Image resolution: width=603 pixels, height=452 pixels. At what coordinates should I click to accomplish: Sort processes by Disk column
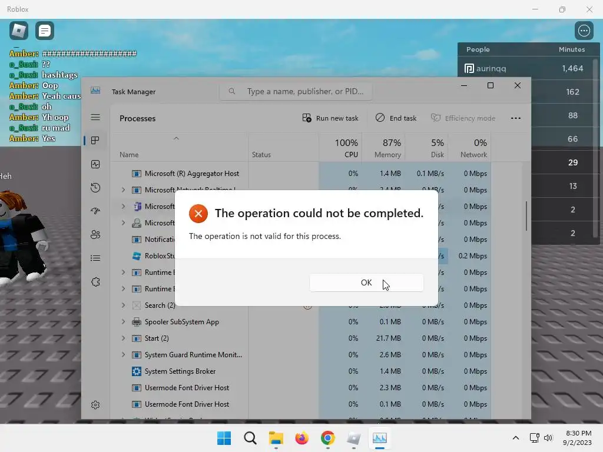point(426,148)
